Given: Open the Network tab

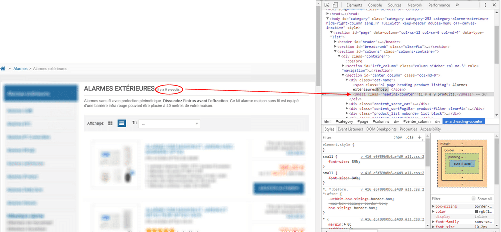Looking at the screenshot, I should pos(415,5).
